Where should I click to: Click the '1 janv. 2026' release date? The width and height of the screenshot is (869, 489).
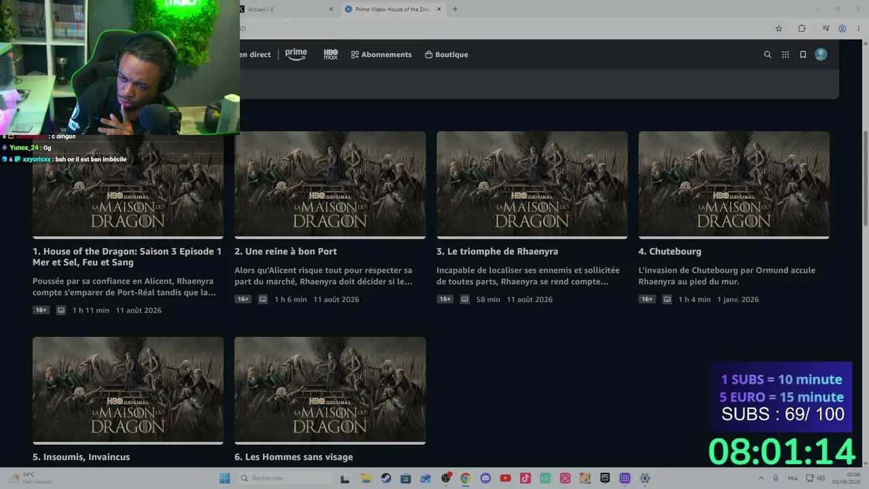click(738, 300)
